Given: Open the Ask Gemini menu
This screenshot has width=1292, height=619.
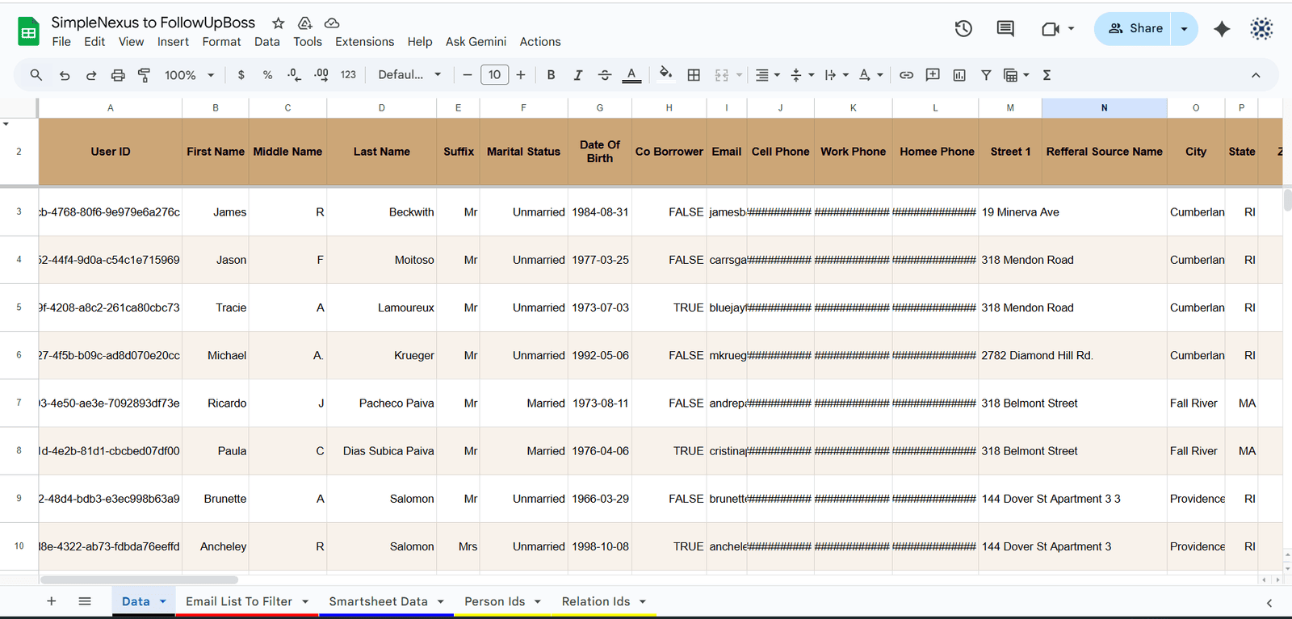Looking at the screenshot, I should 476,42.
